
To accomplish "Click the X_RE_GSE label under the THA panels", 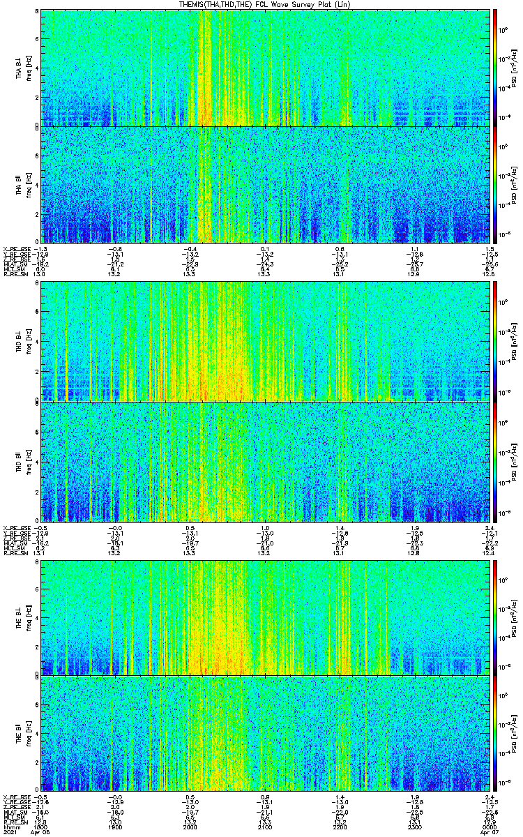I will tap(17, 249).
